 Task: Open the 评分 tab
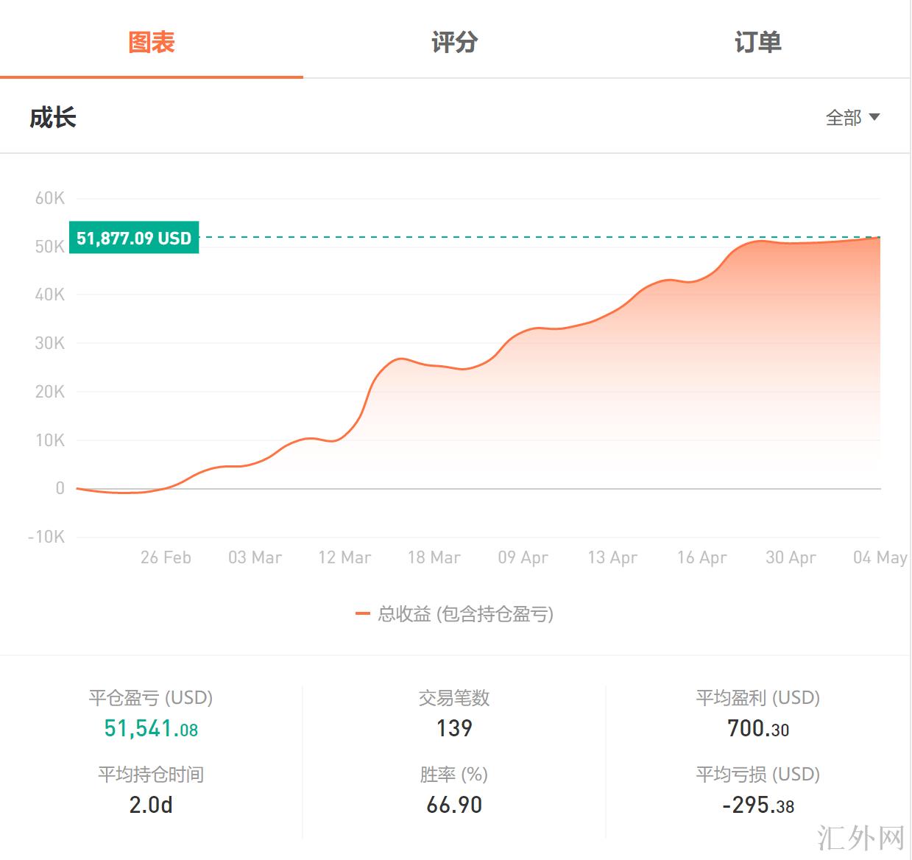point(454,42)
